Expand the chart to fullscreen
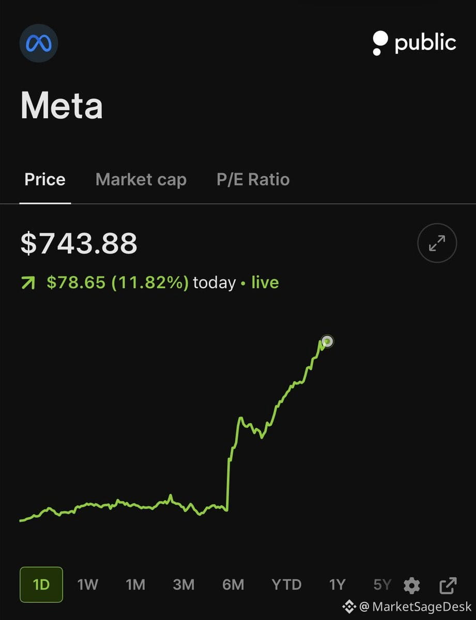 point(437,243)
